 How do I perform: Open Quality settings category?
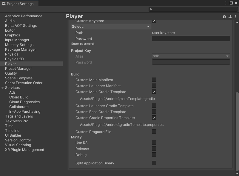pos(11,73)
